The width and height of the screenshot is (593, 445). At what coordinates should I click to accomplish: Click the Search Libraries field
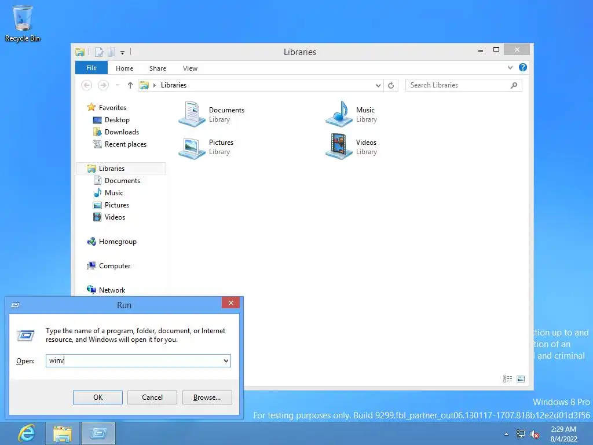click(x=464, y=85)
